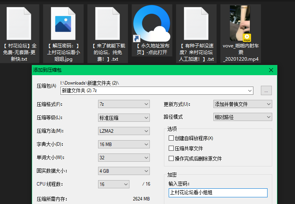Open the 压缩方法 LZMA2 dropdown
Screen dimensions: 295x204
pos(124,131)
